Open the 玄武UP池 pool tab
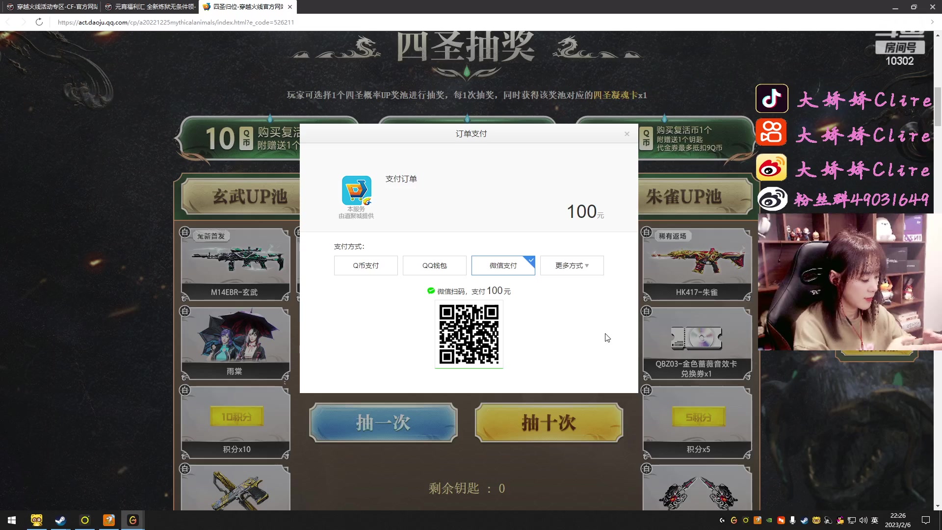The width and height of the screenshot is (942, 530). pyautogui.click(x=241, y=197)
